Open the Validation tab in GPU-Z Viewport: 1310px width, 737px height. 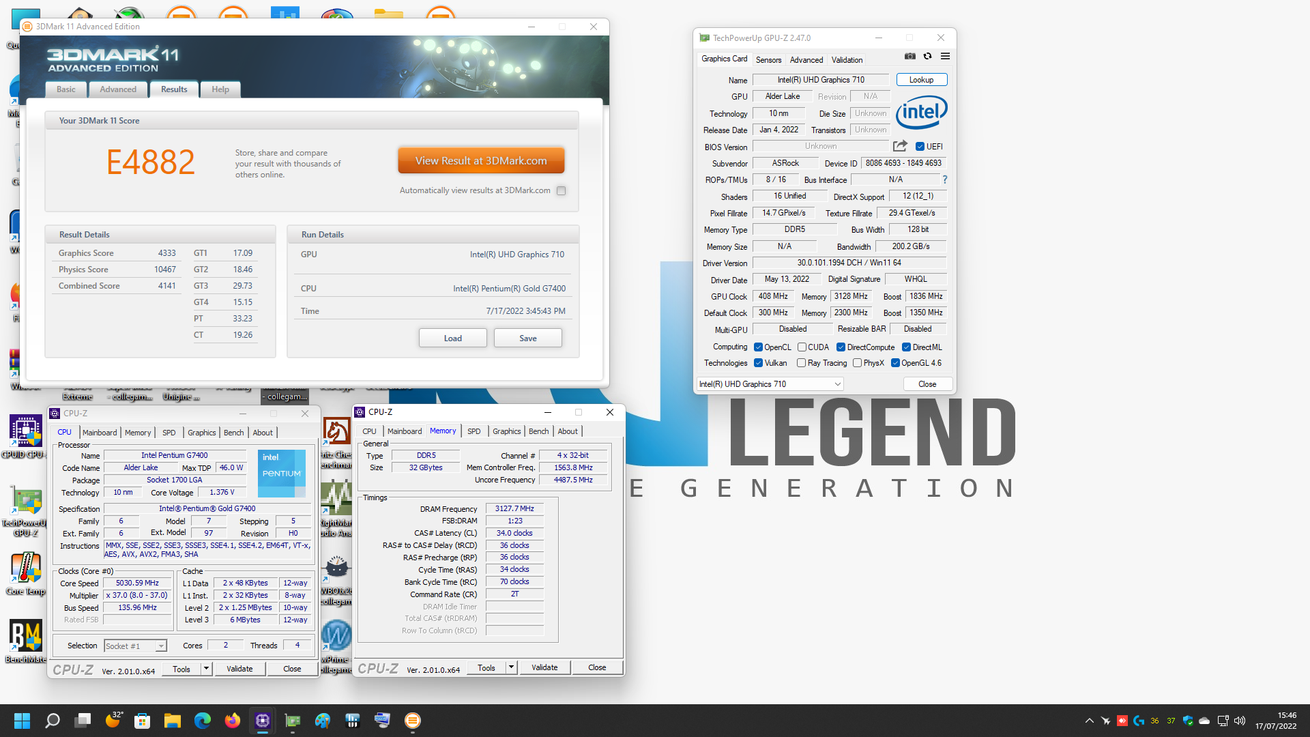tap(847, 60)
